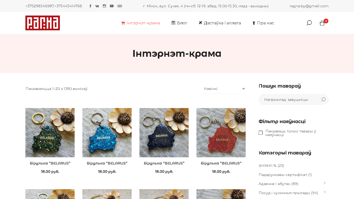
Task: Open the VK social icon
Action: (97, 6)
